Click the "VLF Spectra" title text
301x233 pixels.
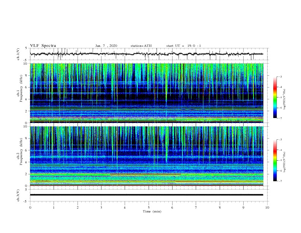click(43, 46)
